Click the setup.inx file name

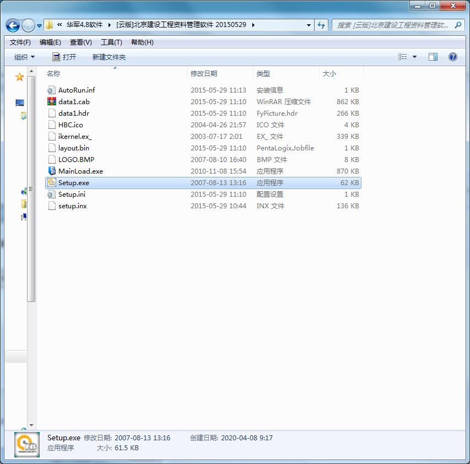73,206
